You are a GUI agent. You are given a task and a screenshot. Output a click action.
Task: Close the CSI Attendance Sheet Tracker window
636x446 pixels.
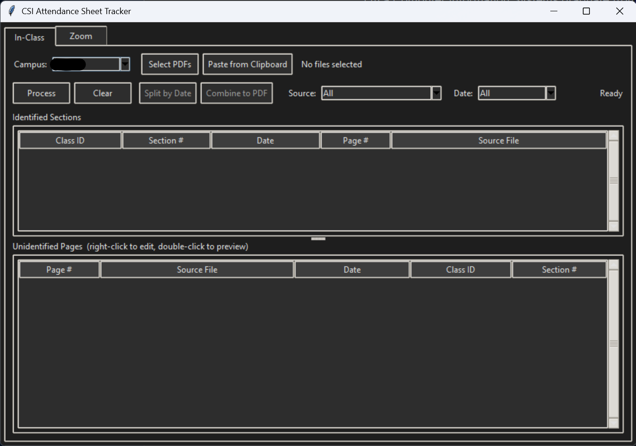tap(620, 11)
